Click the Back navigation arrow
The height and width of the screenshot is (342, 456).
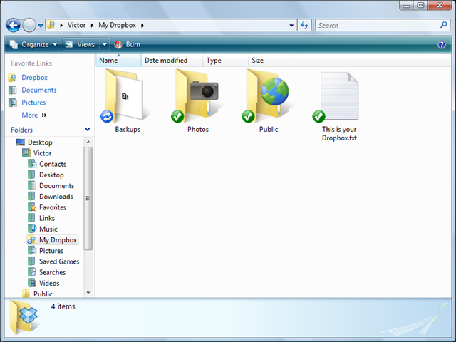[x=14, y=26]
